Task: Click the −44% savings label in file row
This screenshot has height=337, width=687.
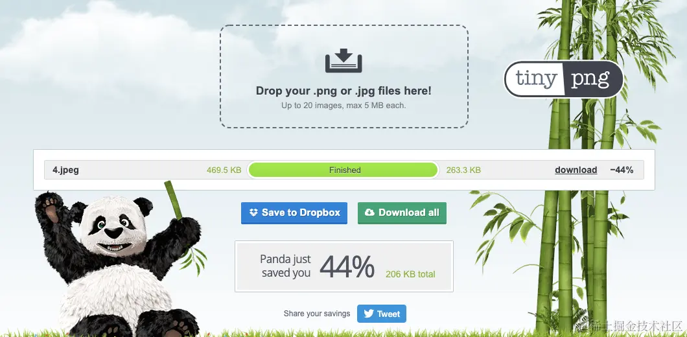Action: point(622,170)
